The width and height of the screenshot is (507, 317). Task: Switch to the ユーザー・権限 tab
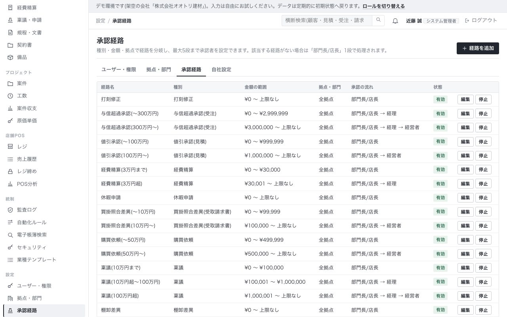point(119,69)
